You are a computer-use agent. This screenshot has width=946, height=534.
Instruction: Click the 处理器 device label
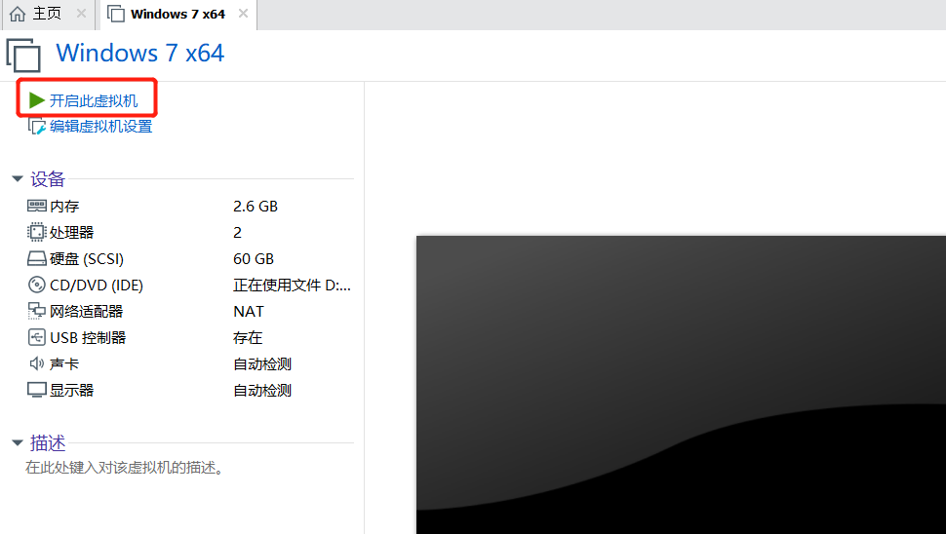(x=72, y=233)
